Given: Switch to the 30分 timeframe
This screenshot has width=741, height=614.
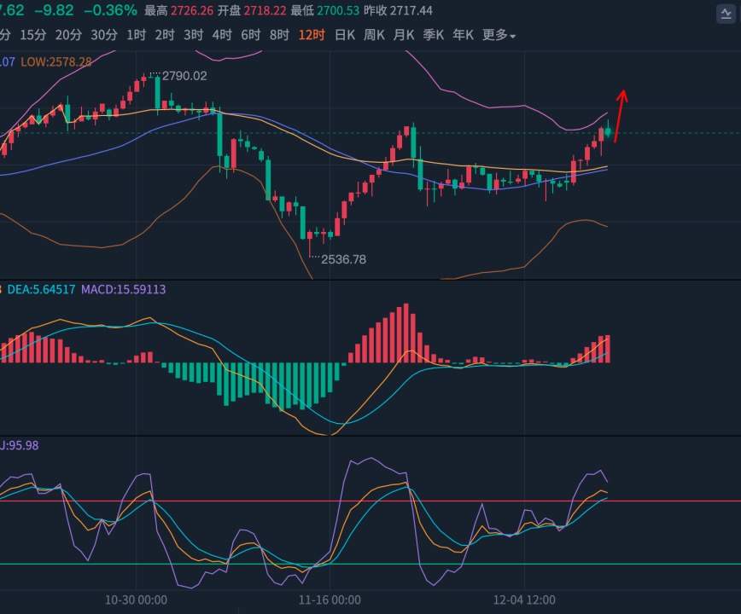Looking at the screenshot, I should coord(104,35).
